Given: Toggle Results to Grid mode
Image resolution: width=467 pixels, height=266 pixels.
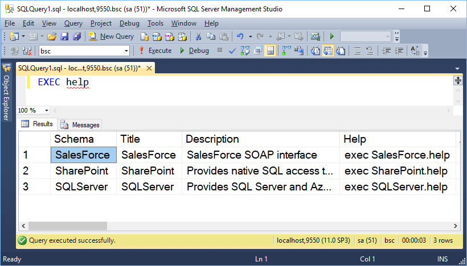Looking at the screenshot, I should point(328,51).
